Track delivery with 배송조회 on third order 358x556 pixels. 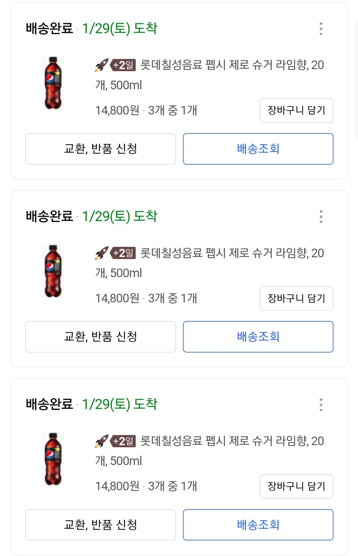(258, 525)
